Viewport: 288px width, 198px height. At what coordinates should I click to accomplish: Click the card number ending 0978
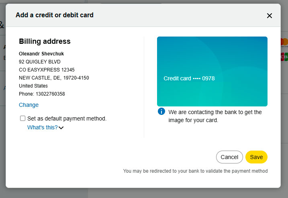[x=189, y=78]
